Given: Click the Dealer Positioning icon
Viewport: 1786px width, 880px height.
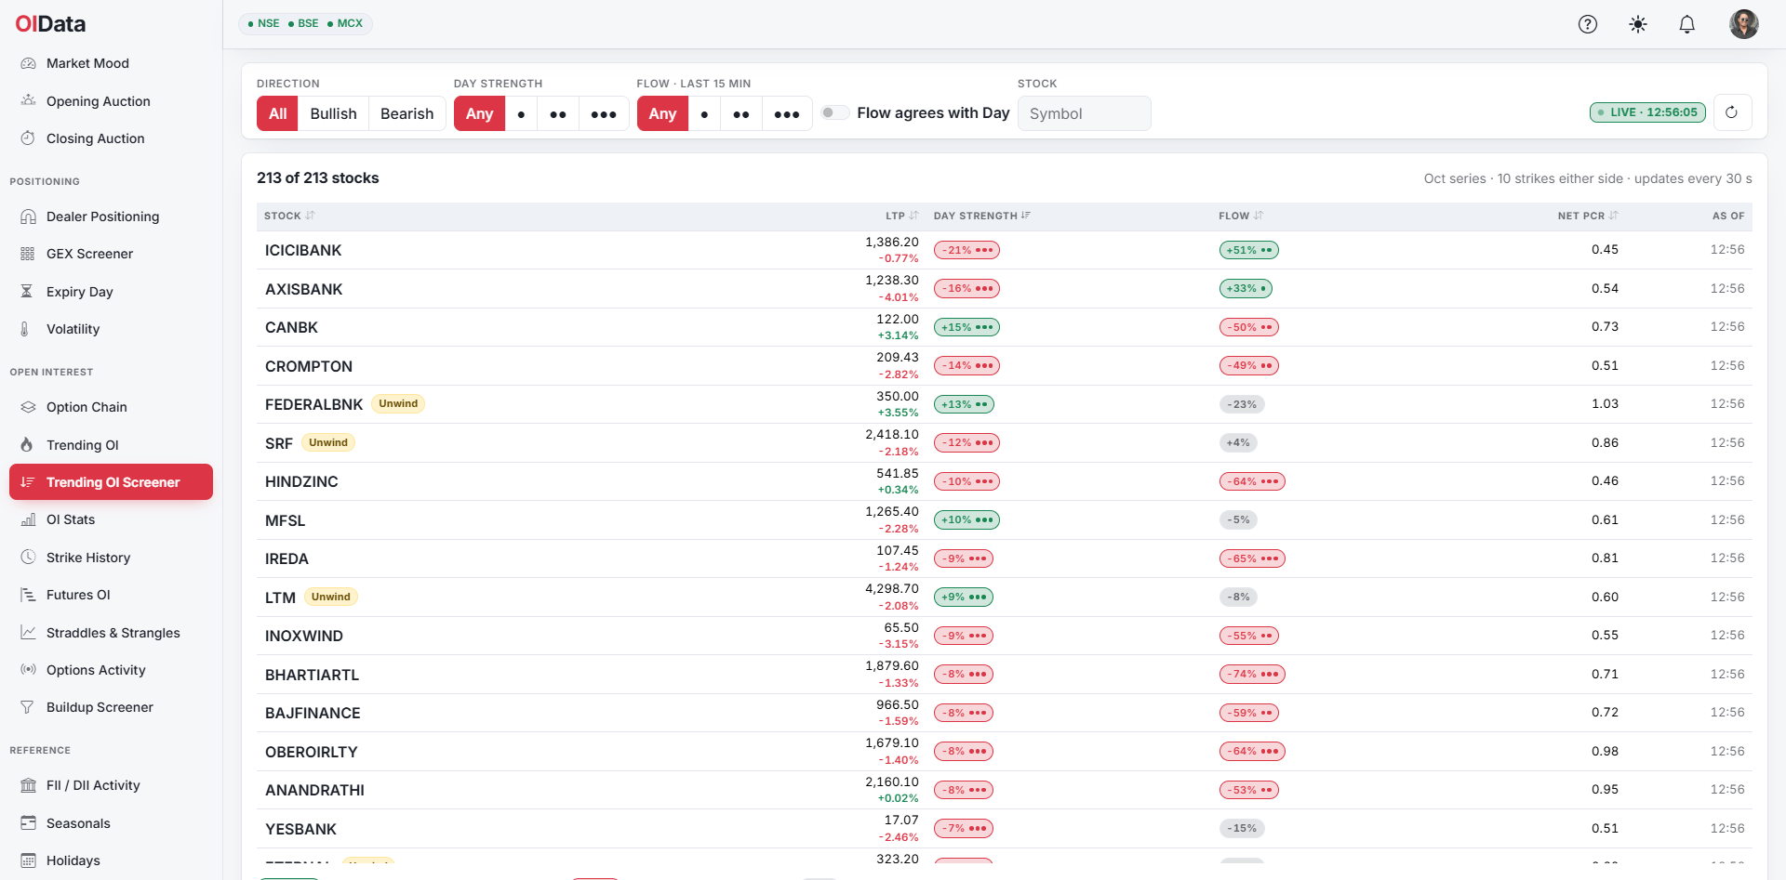Looking at the screenshot, I should 28,217.
